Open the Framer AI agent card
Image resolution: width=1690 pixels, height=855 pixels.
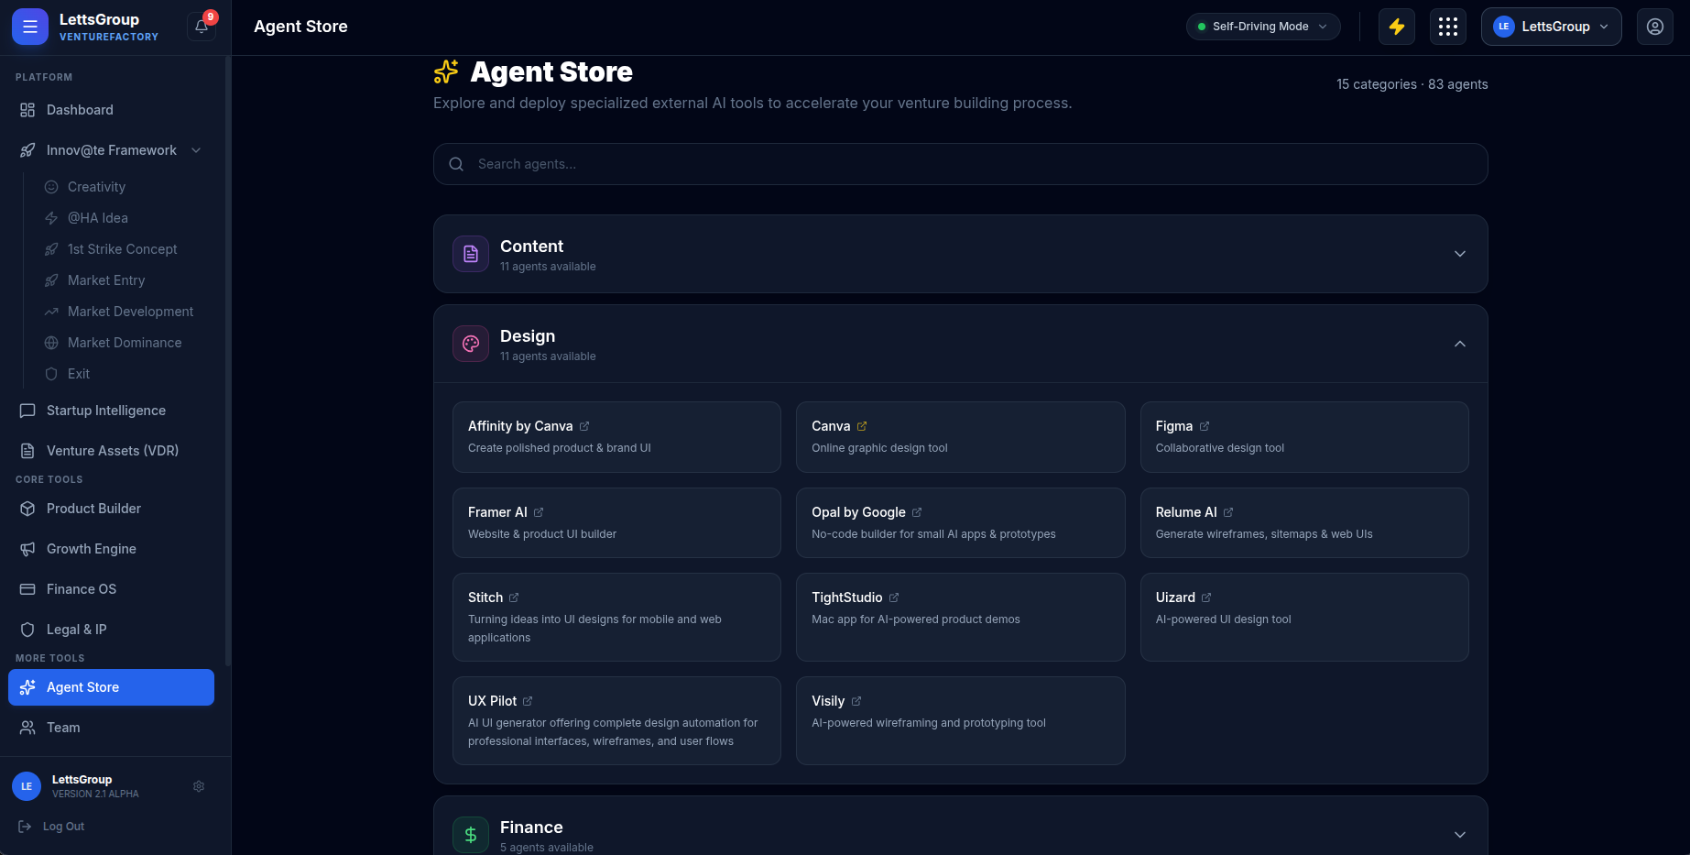coord(616,522)
